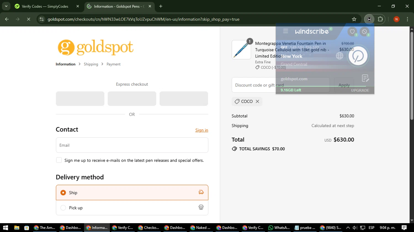Open the ESP language indicator
The image size is (414, 232).
[x=371, y=228]
